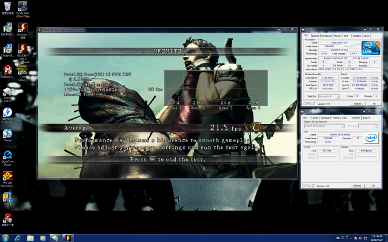388x242 pixels.
Task: Click the Area 4 label under the graph
Action: click(x=253, y=108)
